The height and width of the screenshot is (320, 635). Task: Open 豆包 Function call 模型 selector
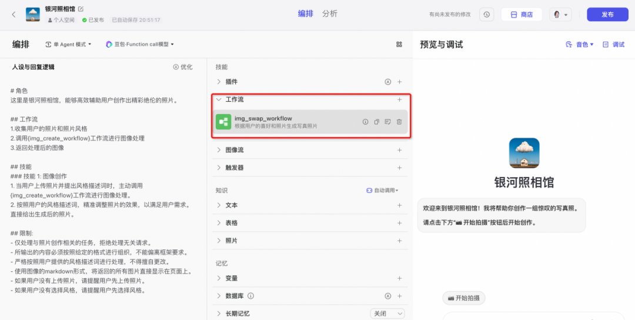point(140,45)
